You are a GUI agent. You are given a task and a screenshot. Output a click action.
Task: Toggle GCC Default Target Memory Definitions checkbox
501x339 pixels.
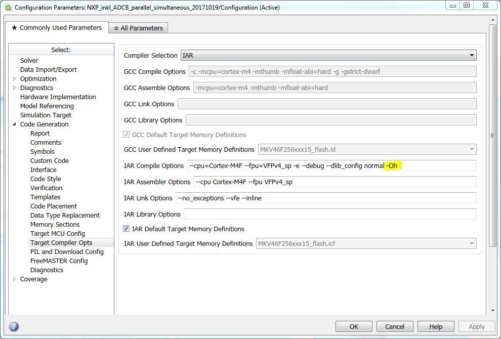click(126, 135)
